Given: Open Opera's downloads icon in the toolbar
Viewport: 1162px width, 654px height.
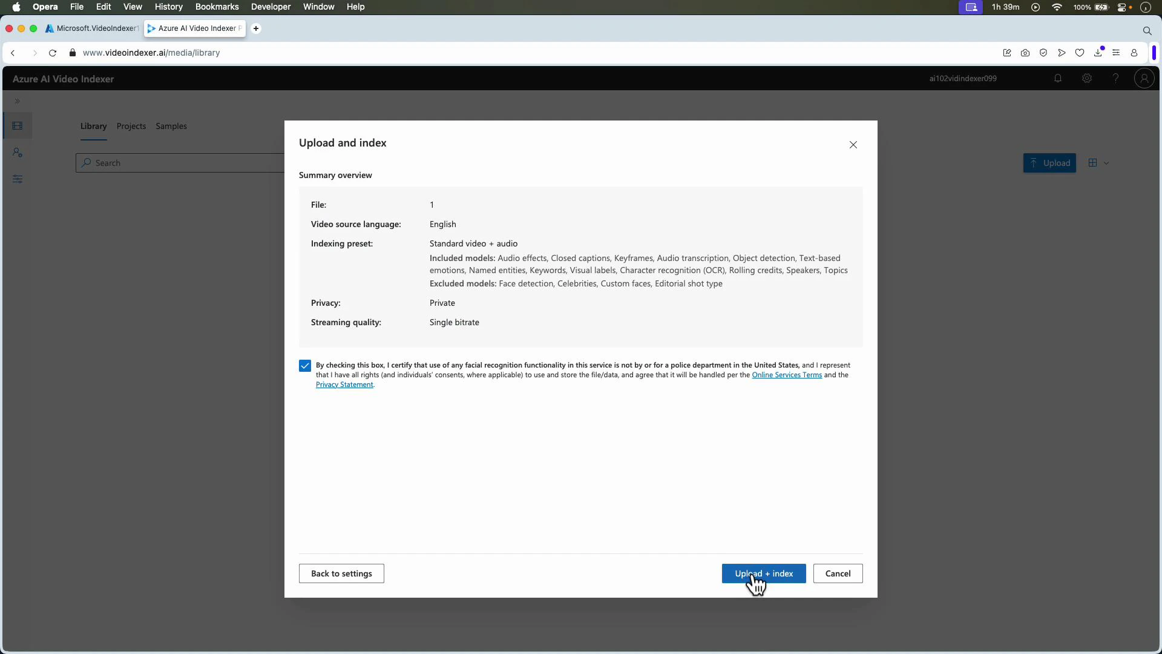Looking at the screenshot, I should click(x=1098, y=53).
